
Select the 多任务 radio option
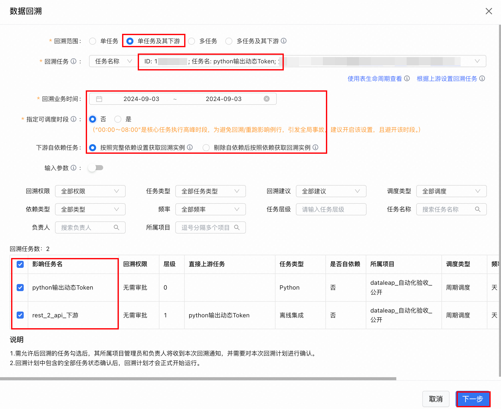(192, 41)
